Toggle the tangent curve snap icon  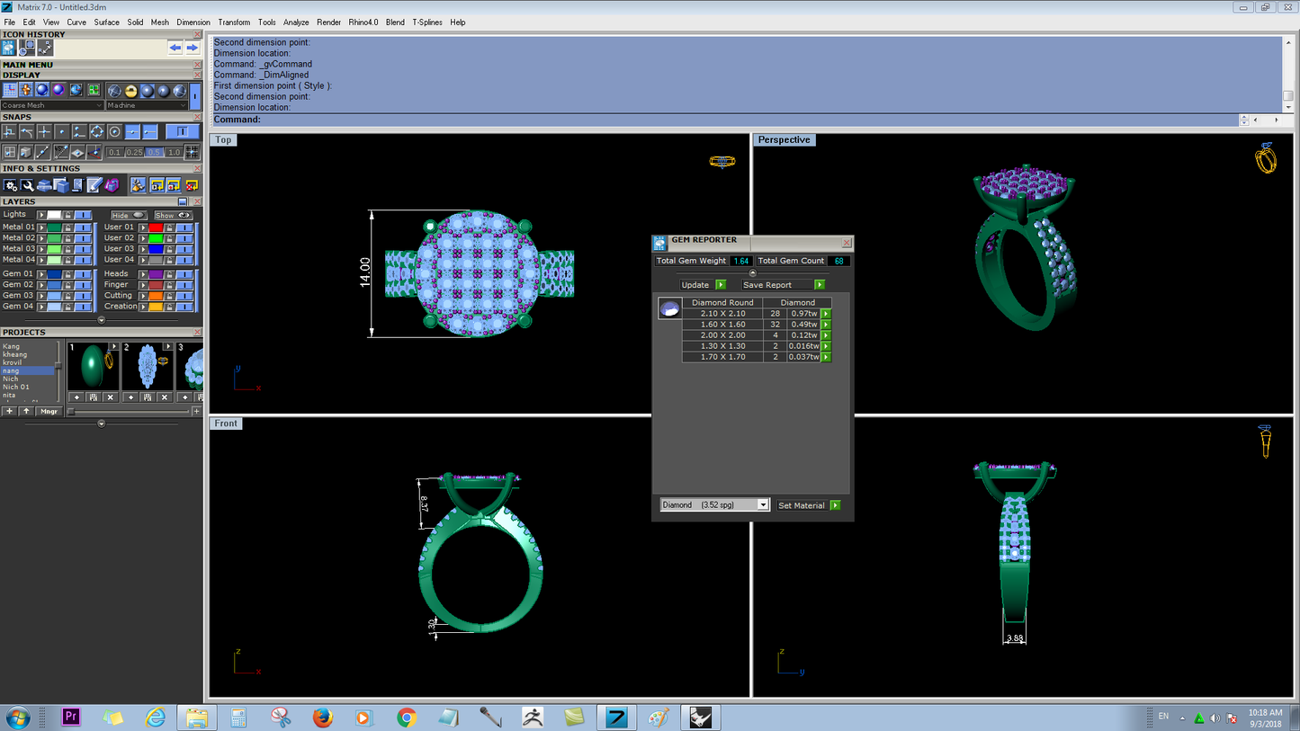(x=27, y=131)
